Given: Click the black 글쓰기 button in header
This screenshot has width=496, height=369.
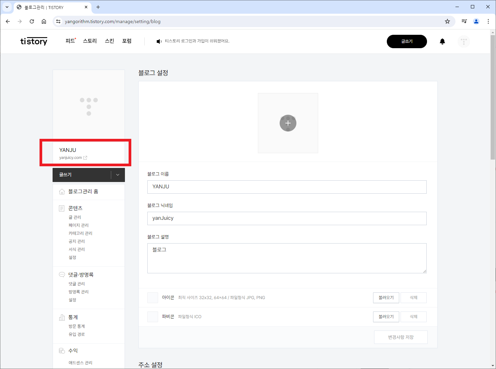Looking at the screenshot, I should 407,41.
